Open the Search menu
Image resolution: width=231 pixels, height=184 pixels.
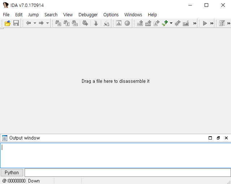(x=51, y=15)
